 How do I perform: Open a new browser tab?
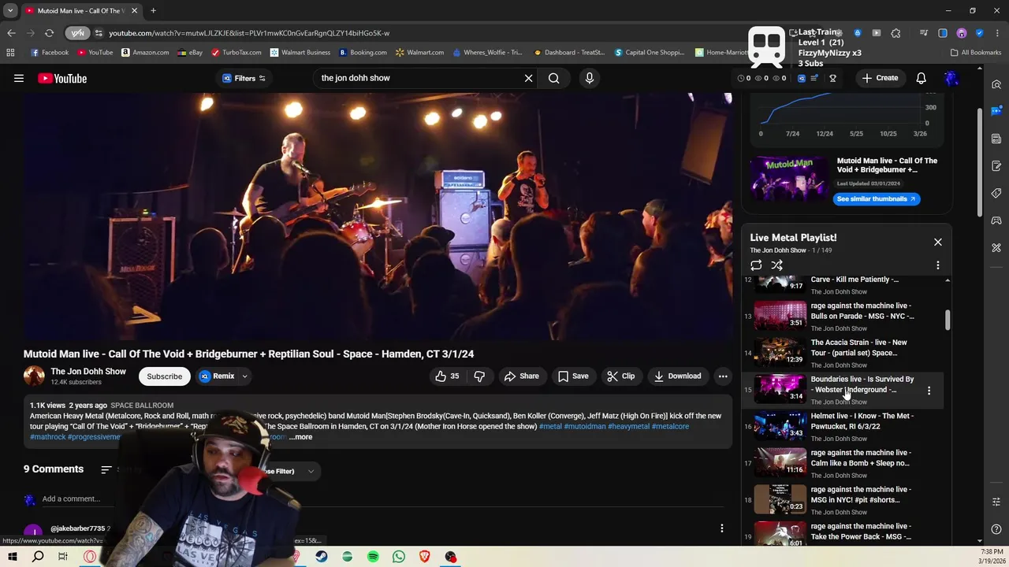pyautogui.click(x=153, y=11)
